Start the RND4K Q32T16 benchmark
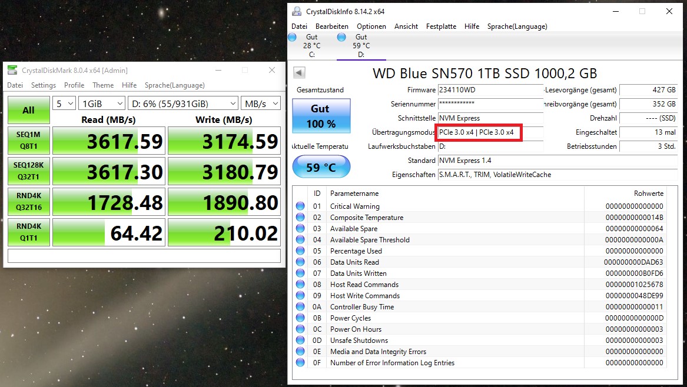This screenshot has width=687, height=387. (28, 202)
